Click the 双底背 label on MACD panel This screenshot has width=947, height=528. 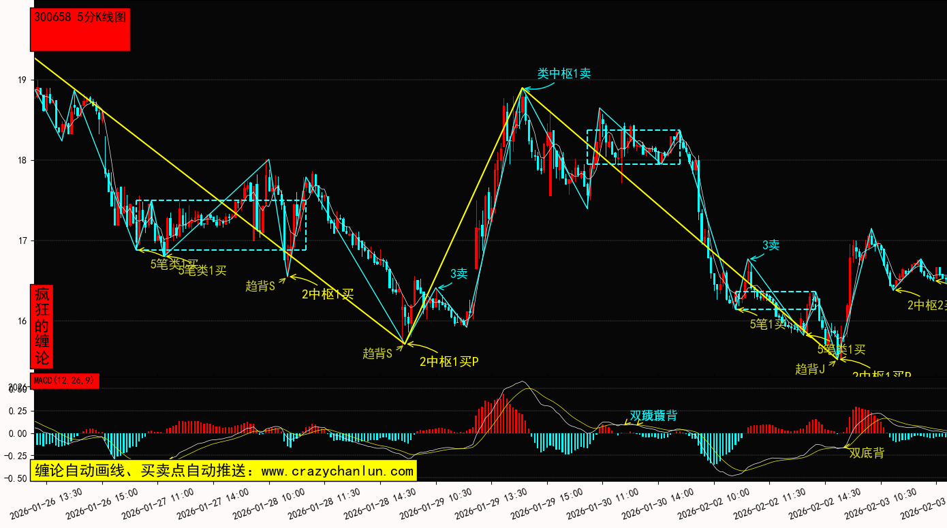pos(866,453)
